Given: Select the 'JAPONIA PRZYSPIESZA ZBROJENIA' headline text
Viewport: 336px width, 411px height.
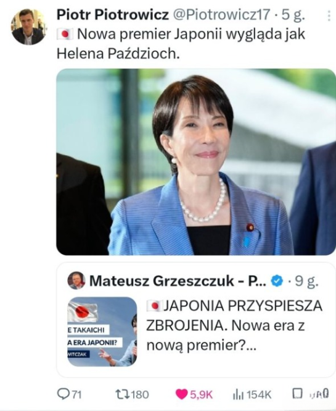Looking at the screenshot, I should tap(234, 316).
